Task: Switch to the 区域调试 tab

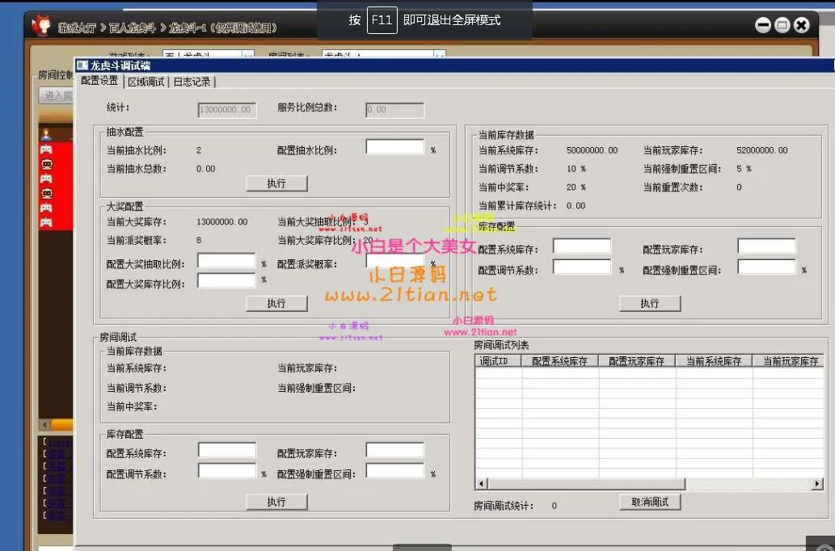Action: (146, 82)
